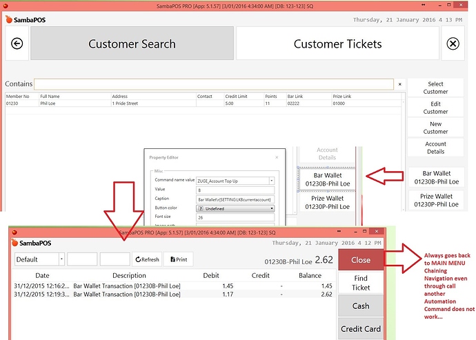Select the 31/12/2015 12:19 transaction row
Viewport: 476px width, 340px height.
pos(174,294)
